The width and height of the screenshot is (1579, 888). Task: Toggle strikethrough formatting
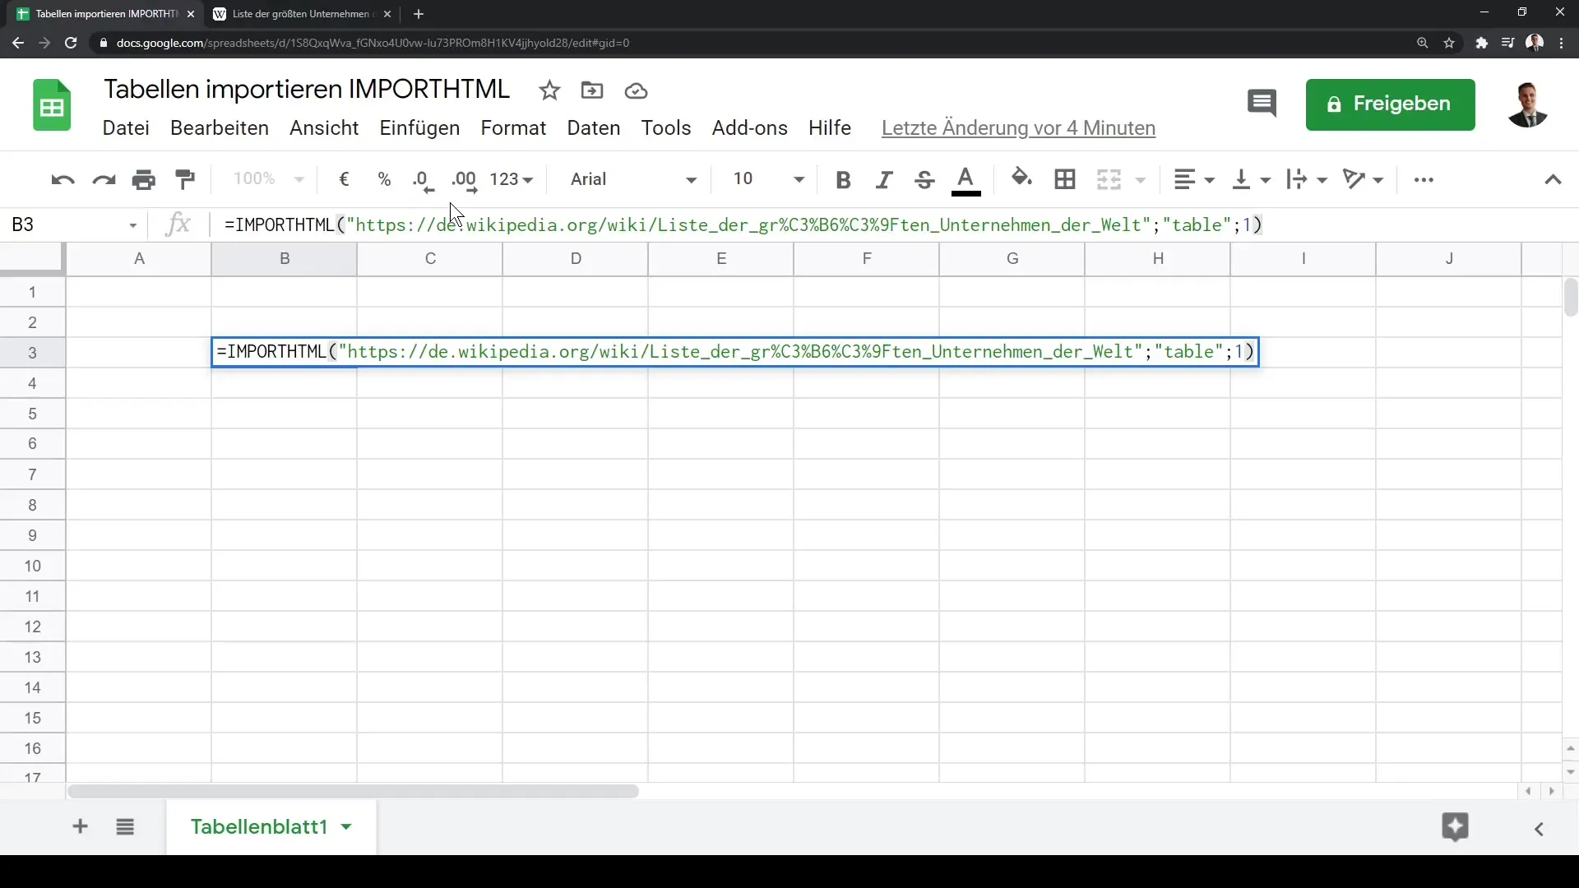[924, 179]
